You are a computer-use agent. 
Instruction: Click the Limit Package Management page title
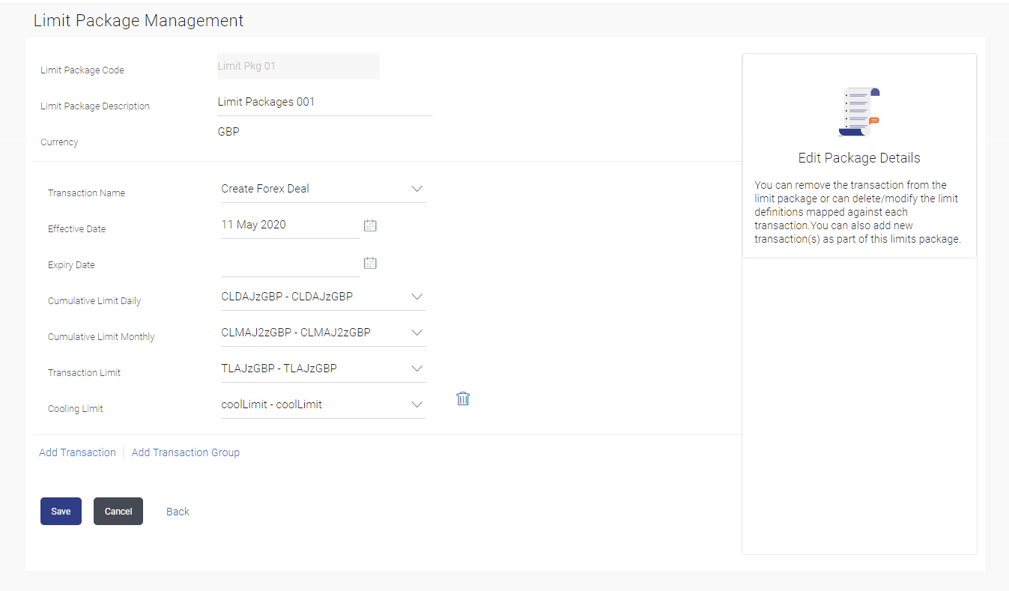(139, 21)
